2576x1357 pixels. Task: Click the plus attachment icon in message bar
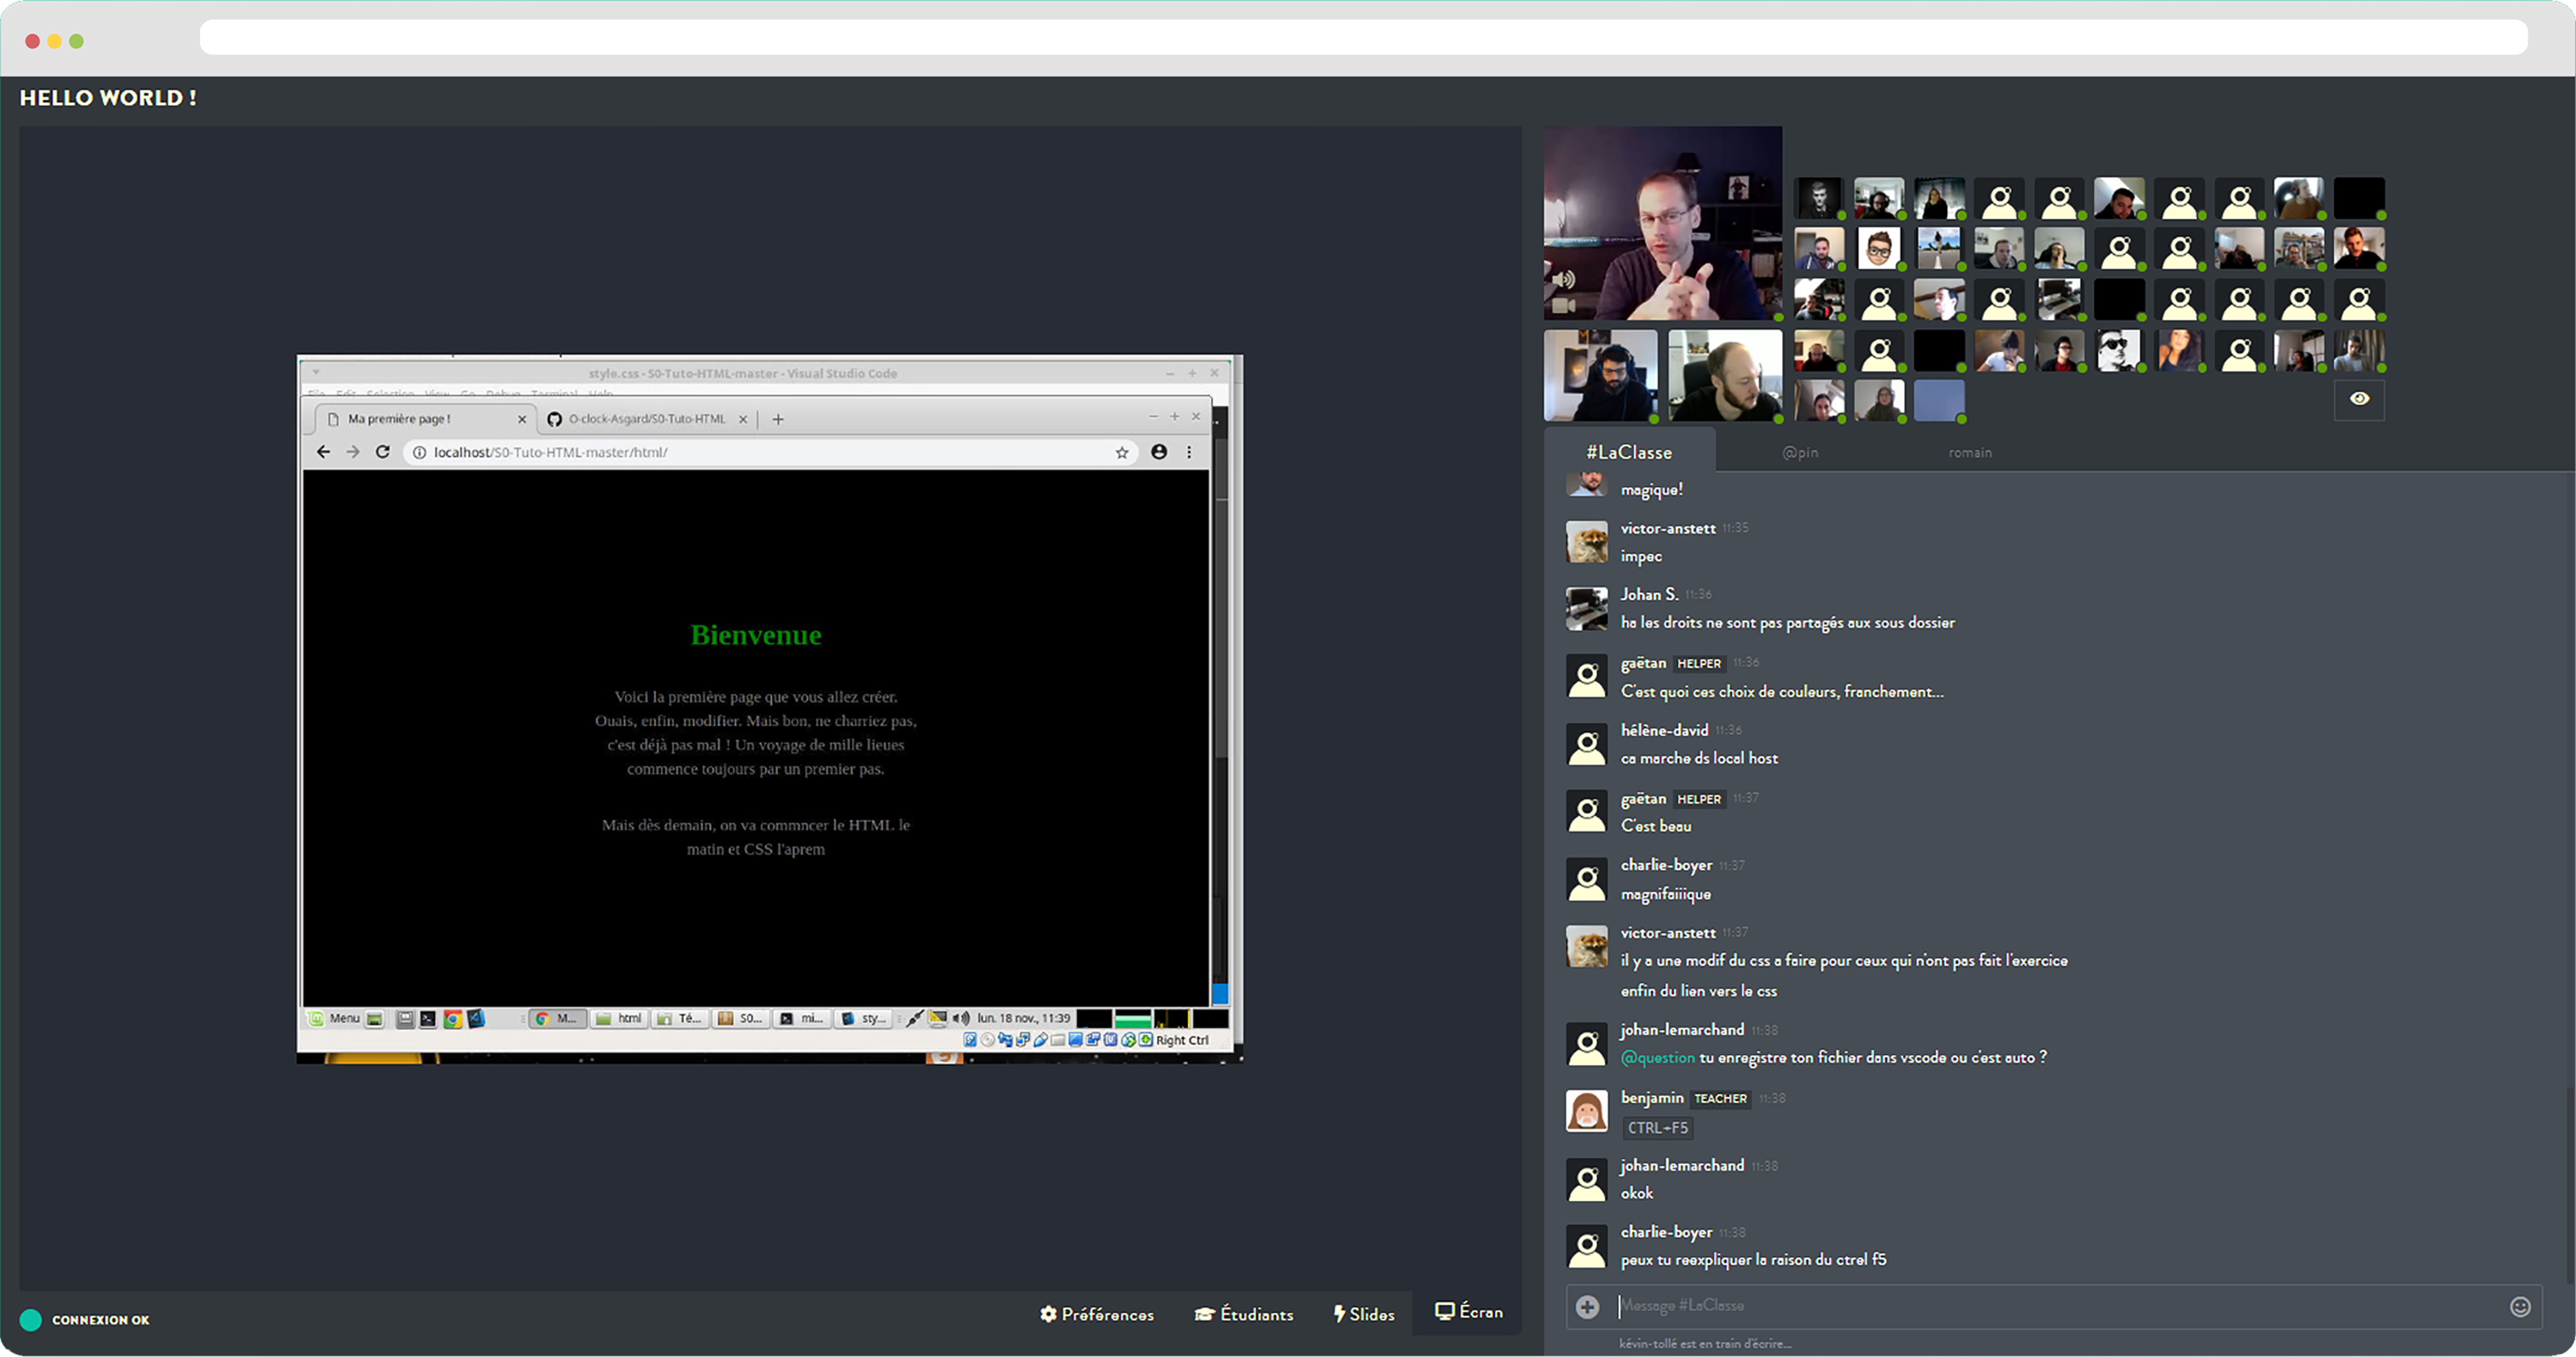(x=1587, y=1306)
